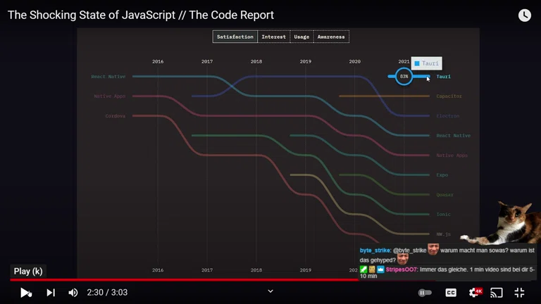541x304 pixels.
Task: Click the Electron label in chart
Action: click(447, 116)
